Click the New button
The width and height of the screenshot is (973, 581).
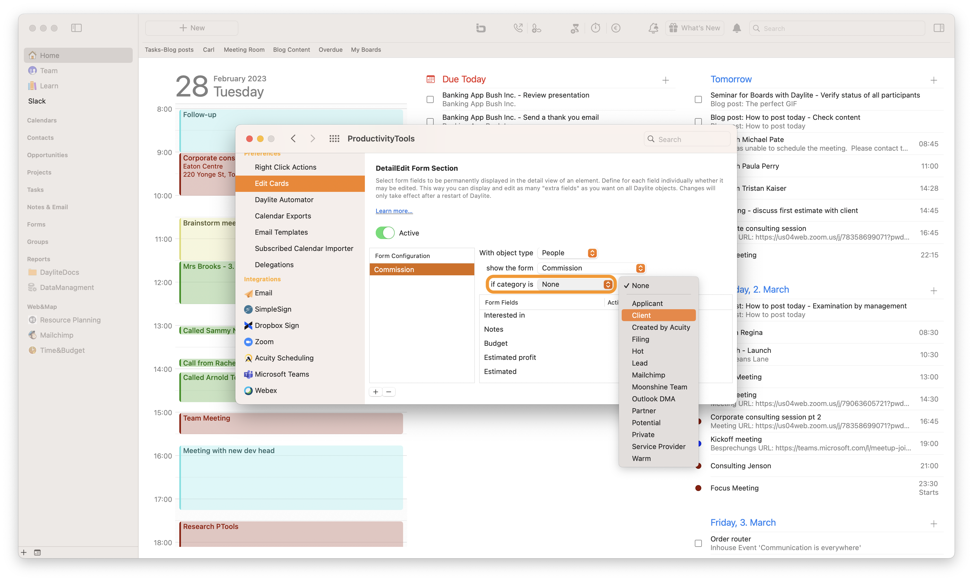(x=192, y=28)
